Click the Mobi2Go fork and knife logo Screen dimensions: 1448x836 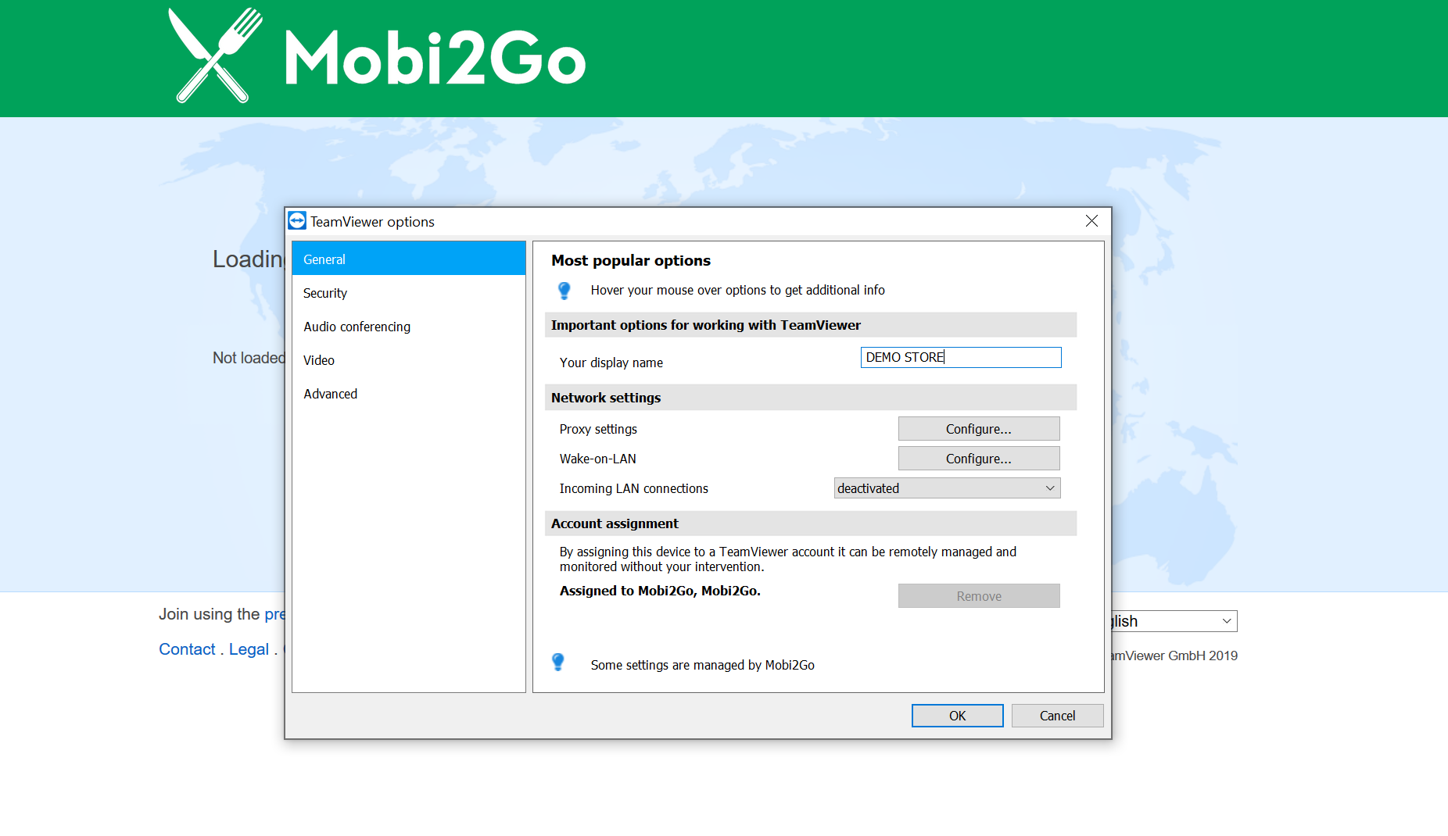[x=216, y=55]
